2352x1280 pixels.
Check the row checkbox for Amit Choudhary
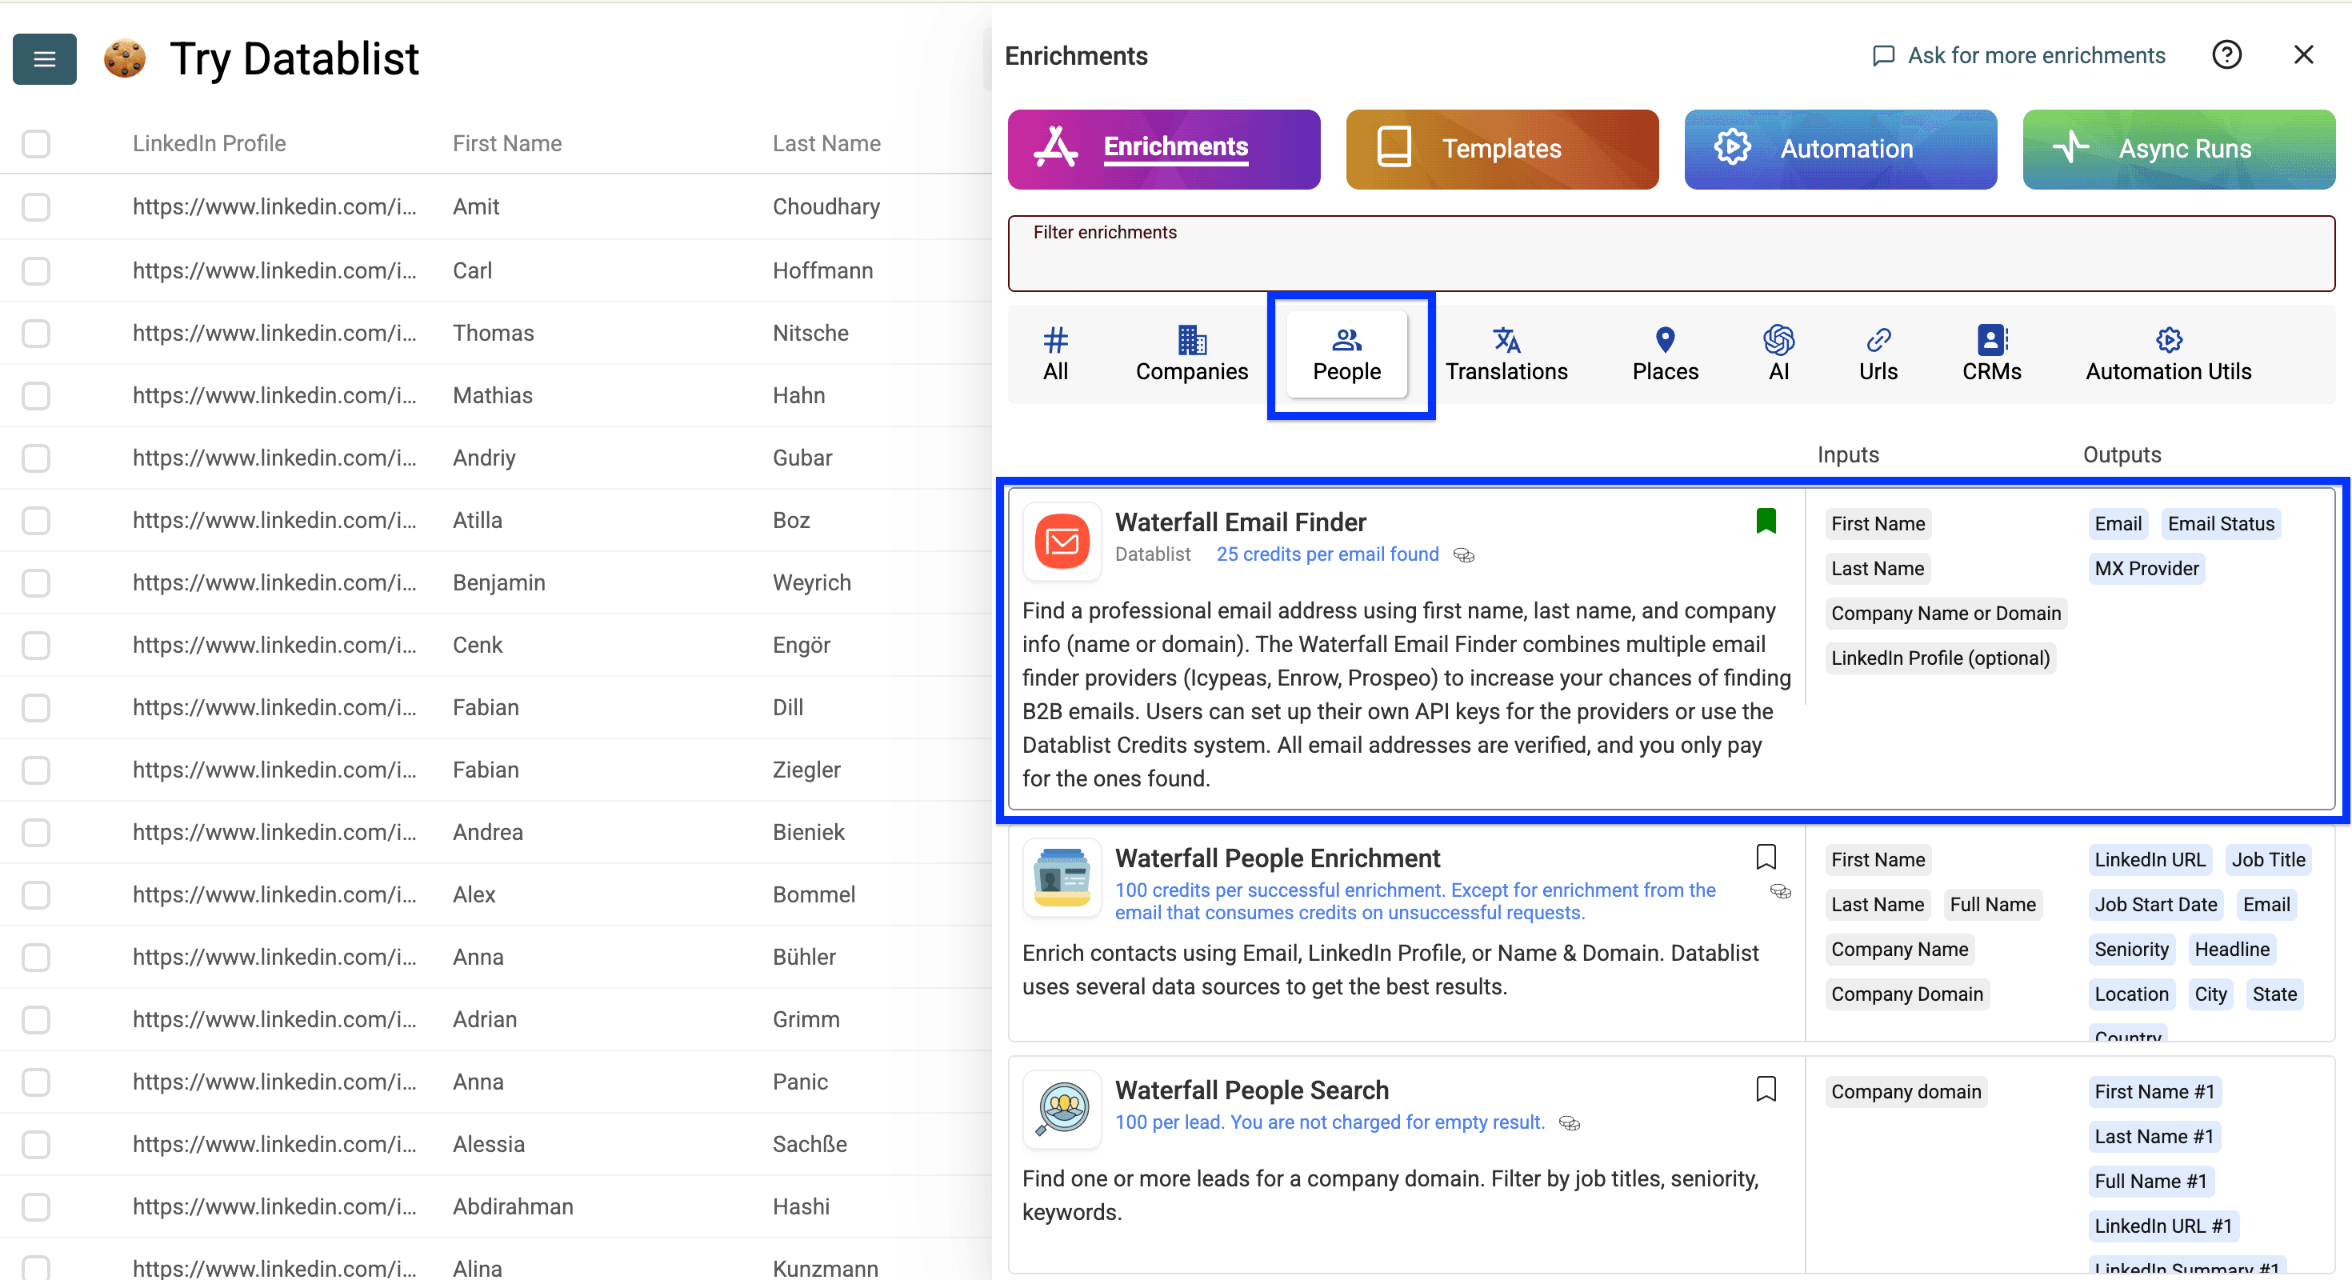point(36,207)
